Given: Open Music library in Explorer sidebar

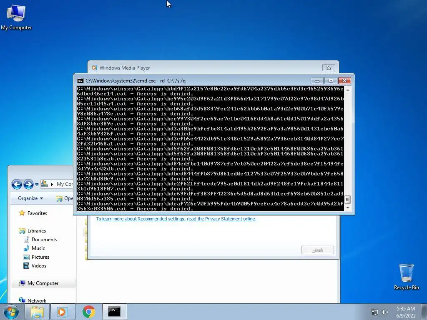Looking at the screenshot, I should pos(34,248).
